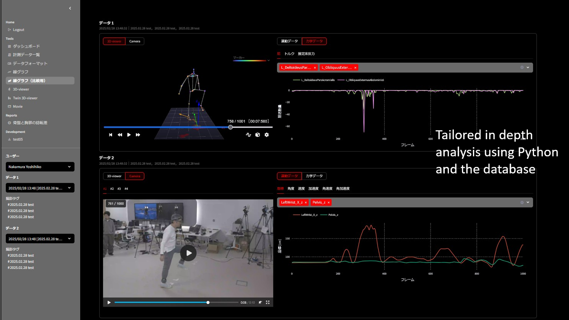Select 3D-viewer toggle in データ2 panel
Image resolution: width=569 pixels, height=320 pixels.
tap(114, 176)
